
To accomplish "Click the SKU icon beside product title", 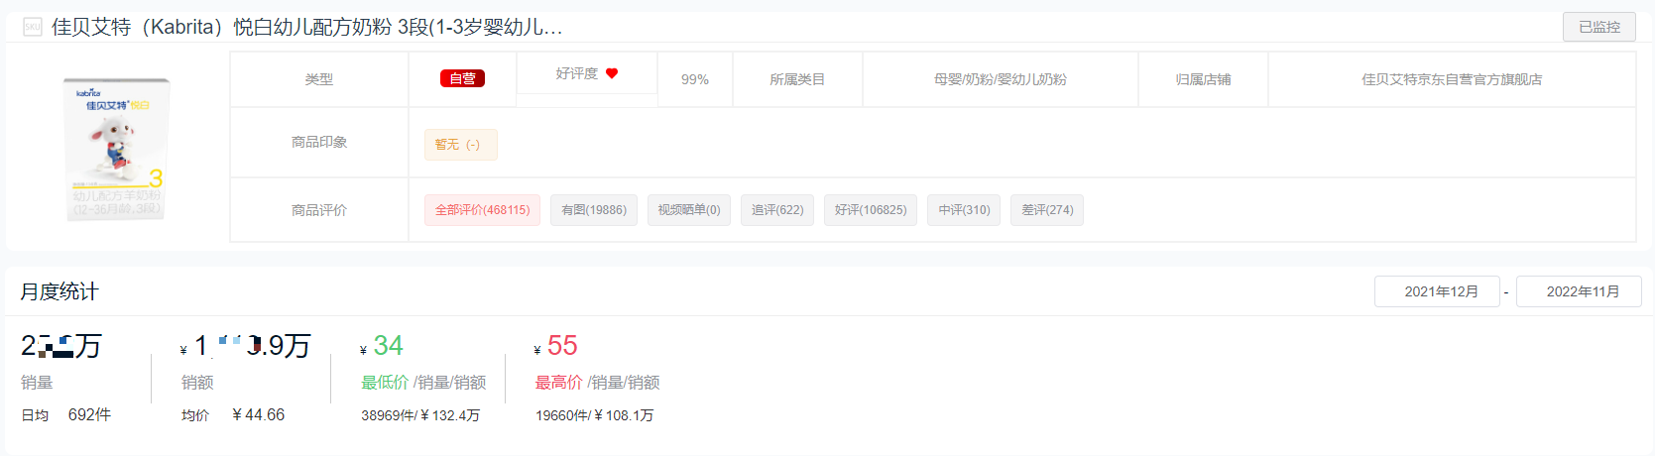I will tap(32, 28).
